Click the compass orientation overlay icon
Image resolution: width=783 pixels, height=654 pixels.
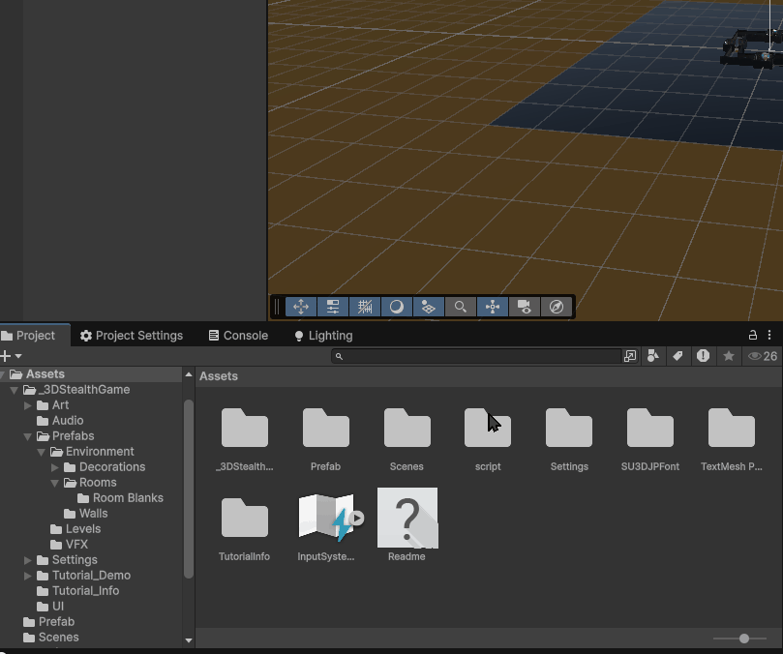(x=557, y=307)
